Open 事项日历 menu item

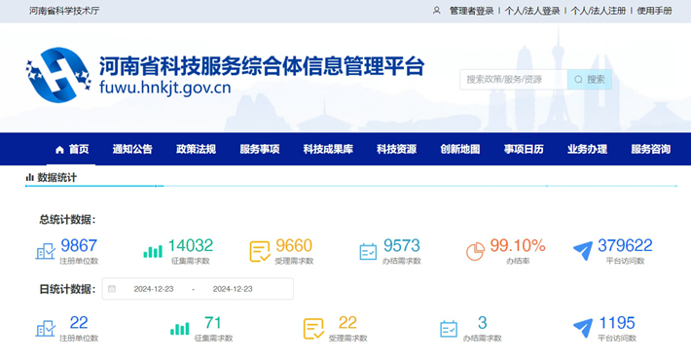pyautogui.click(x=524, y=150)
